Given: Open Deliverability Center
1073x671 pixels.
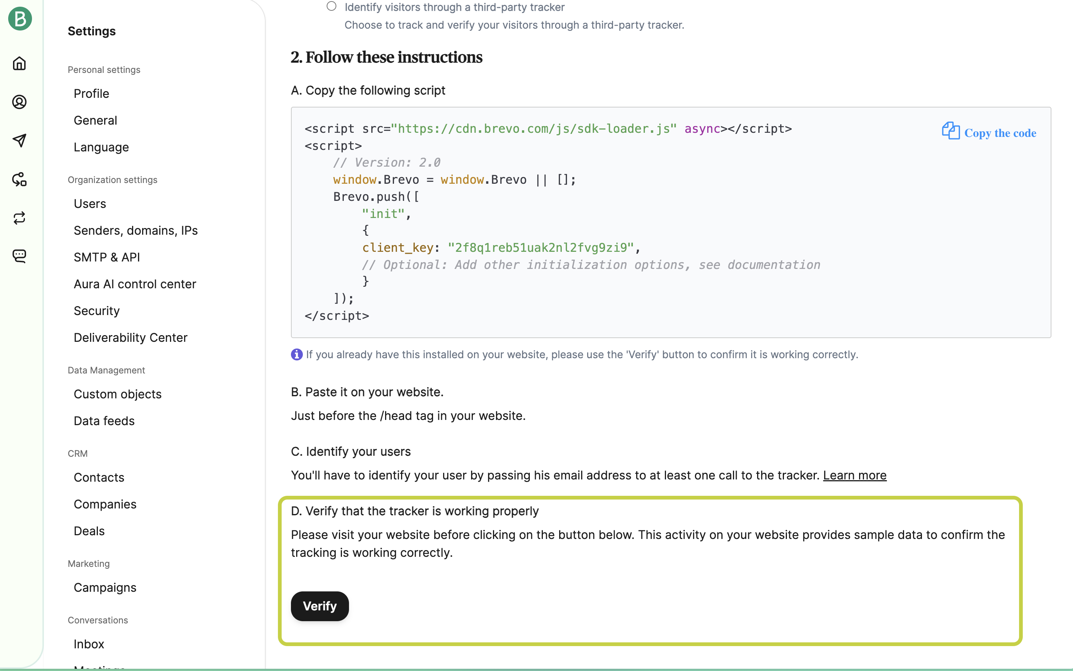Looking at the screenshot, I should 131,337.
